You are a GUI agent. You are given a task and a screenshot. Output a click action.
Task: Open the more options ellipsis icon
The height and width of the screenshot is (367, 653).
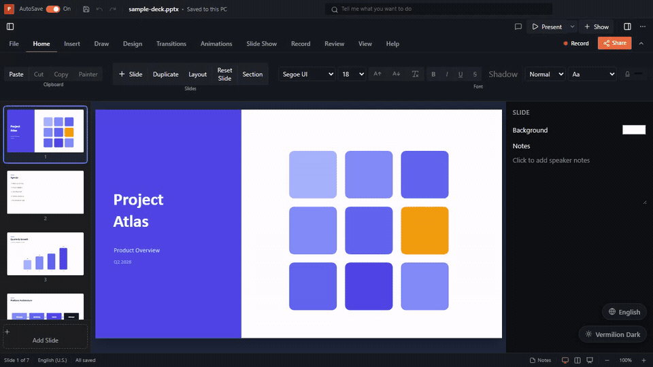[x=643, y=27]
